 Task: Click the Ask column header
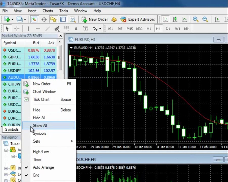pos(48,43)
